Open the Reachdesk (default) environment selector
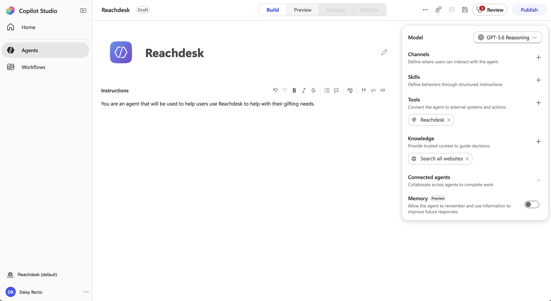 click(32, 275)
